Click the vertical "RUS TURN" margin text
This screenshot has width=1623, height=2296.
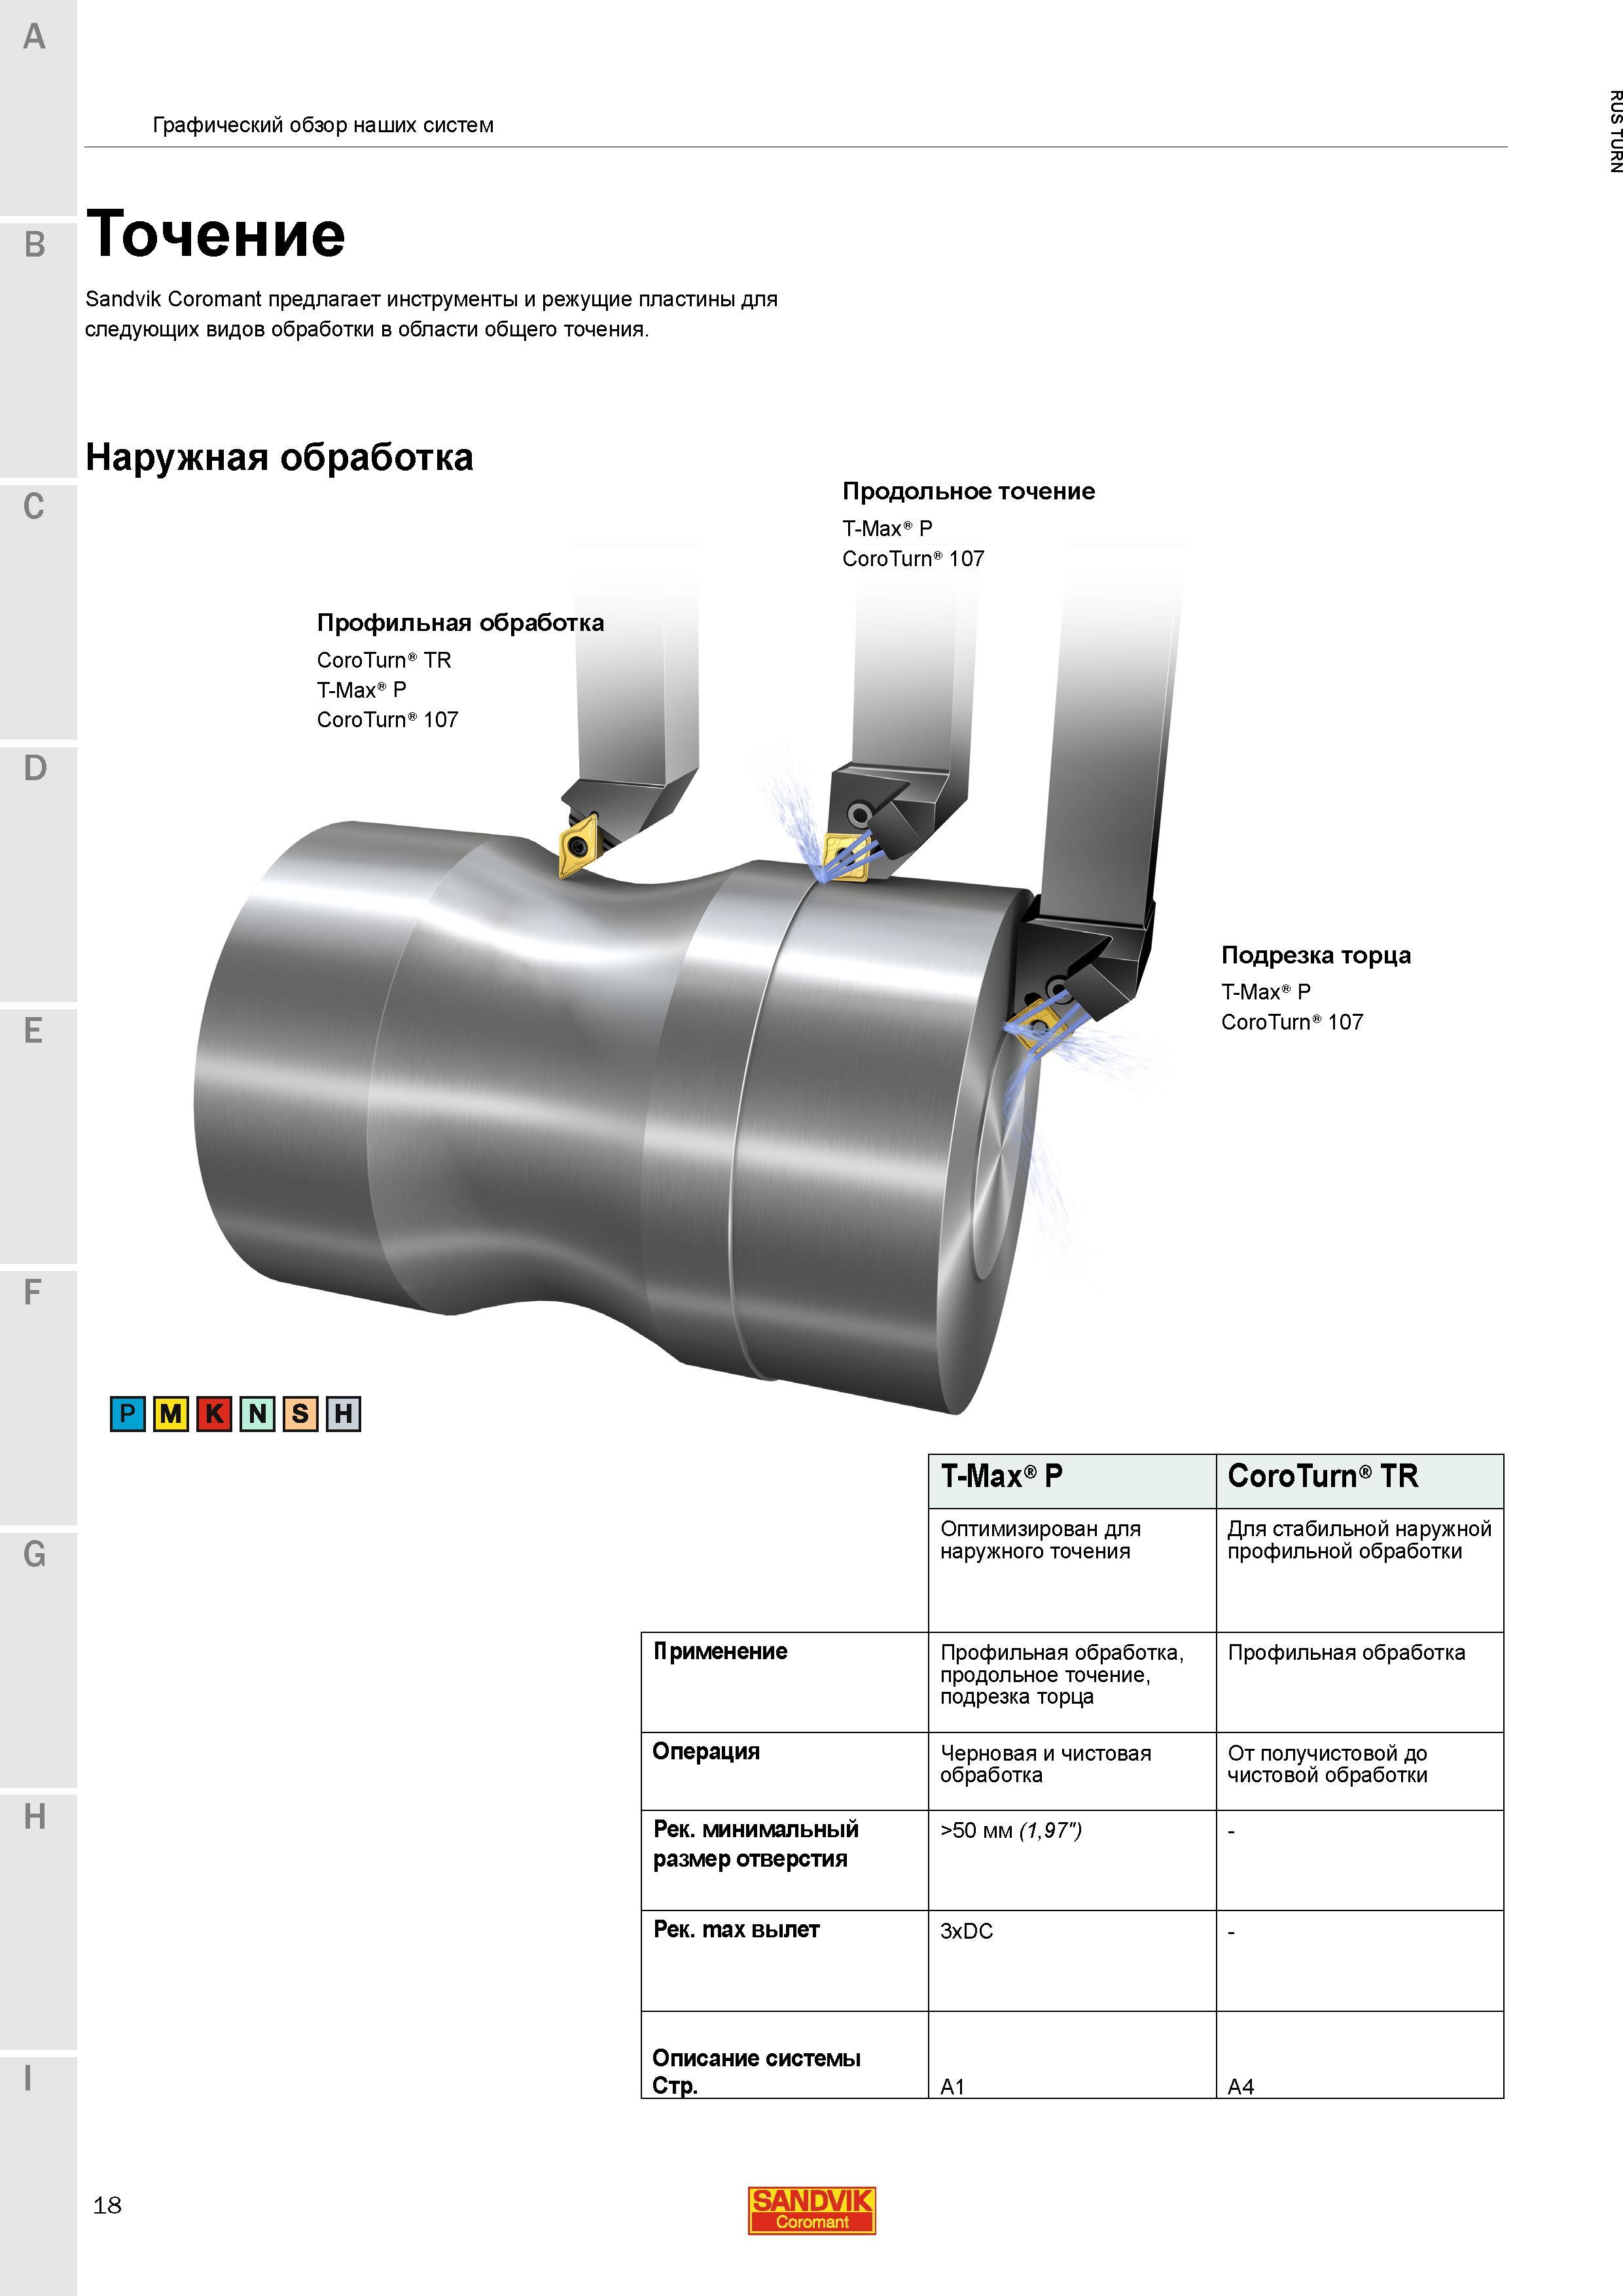click(1615, 132)
